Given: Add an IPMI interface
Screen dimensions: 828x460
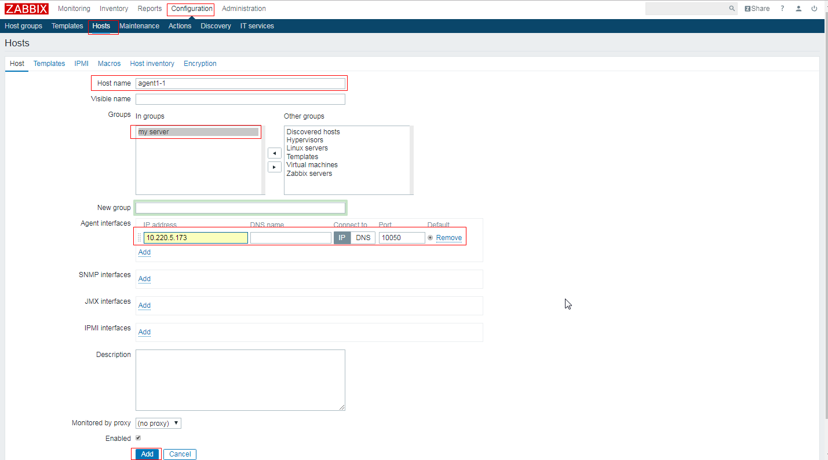Looking at the screenshot, I should point(144,332).
